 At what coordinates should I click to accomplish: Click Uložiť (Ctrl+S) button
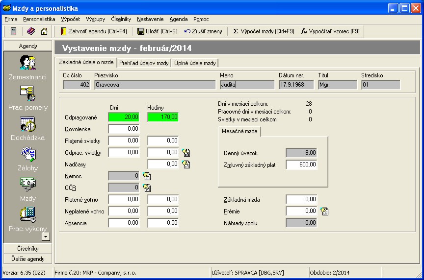tap(157, 31)
